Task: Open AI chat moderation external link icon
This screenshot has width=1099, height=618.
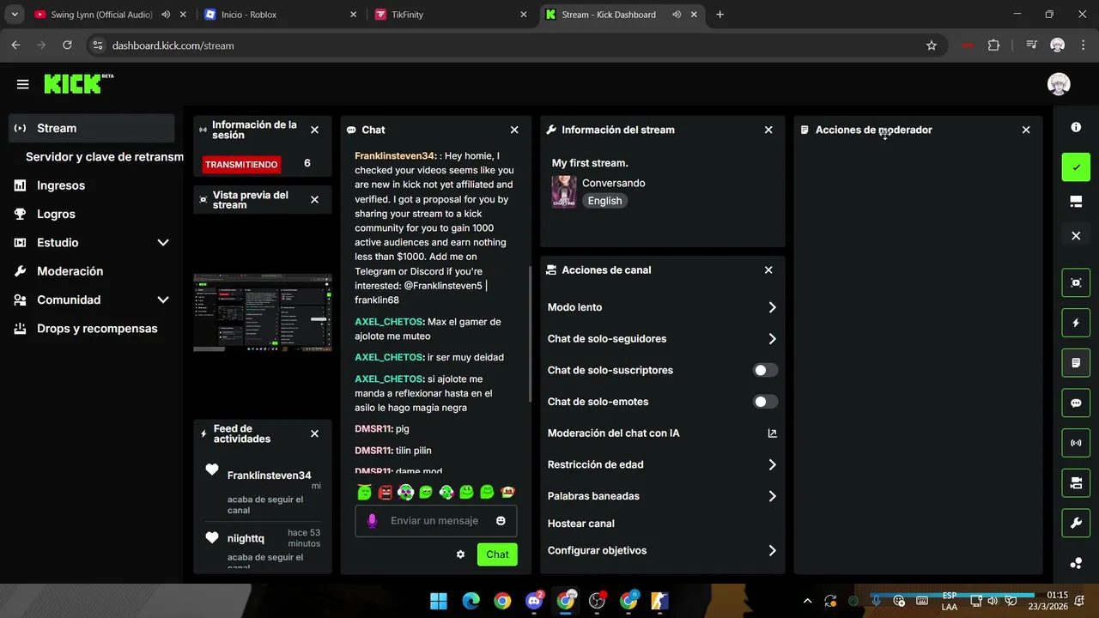Action: click(x=772, y=433)
